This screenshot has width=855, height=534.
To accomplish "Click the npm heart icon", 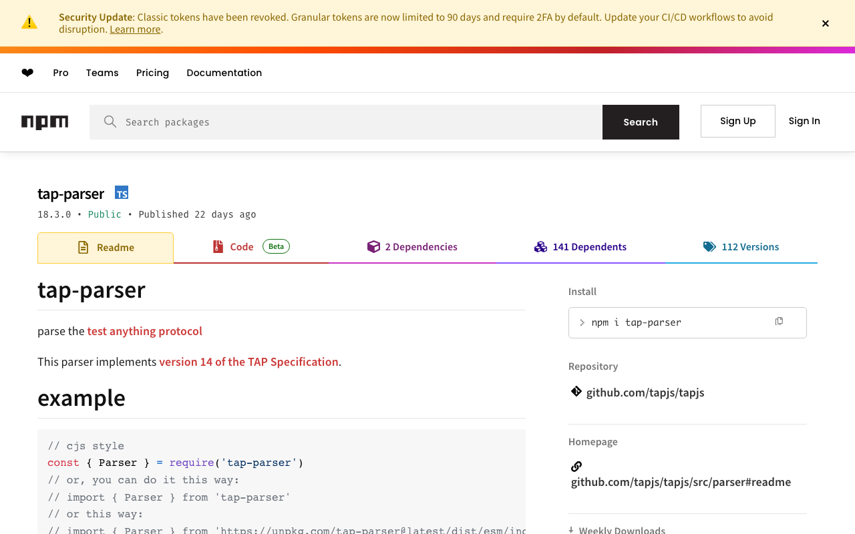I will [27, 73].
